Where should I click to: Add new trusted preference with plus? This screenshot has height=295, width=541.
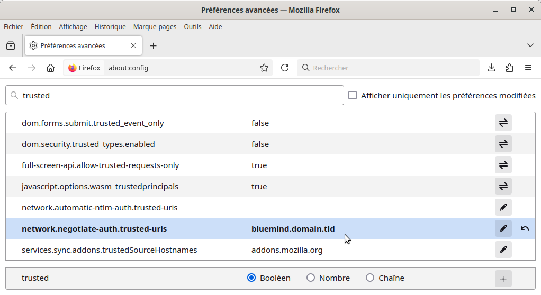tap(503, 279)
